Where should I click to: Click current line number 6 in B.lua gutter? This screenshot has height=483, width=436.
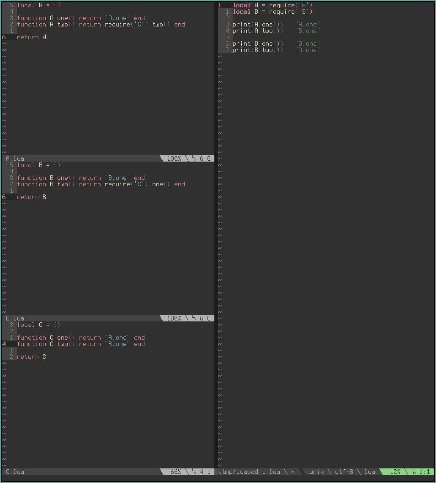4,197
